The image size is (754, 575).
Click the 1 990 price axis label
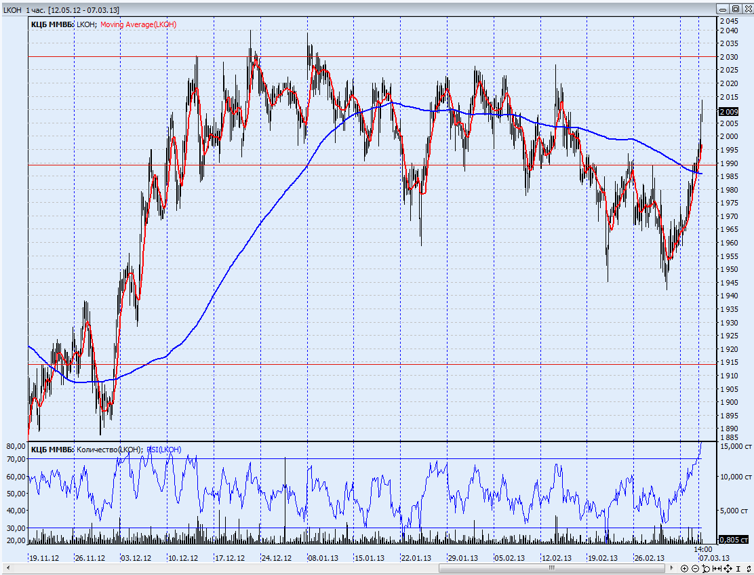click(729, 163)
